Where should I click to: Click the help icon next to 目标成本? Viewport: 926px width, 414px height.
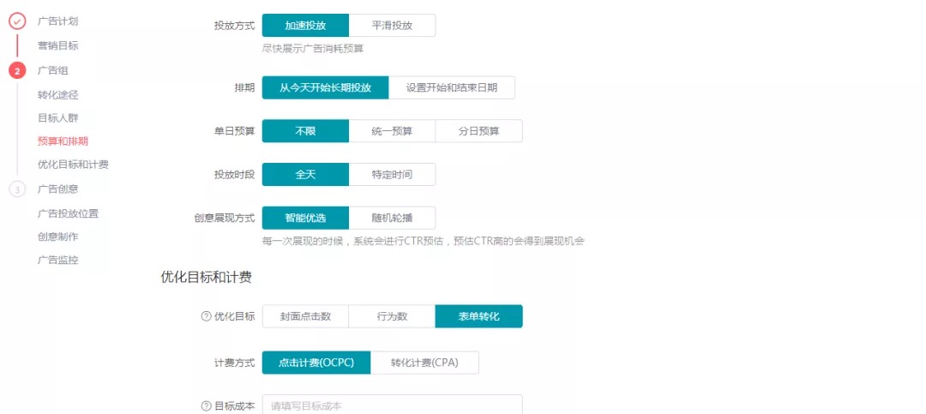(x=206, y=405)
